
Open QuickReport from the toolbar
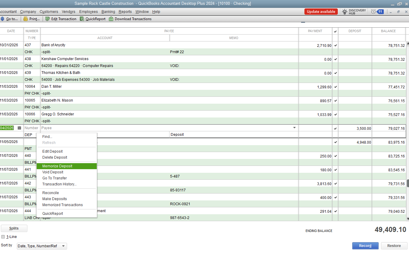click(x=93, y=19)
